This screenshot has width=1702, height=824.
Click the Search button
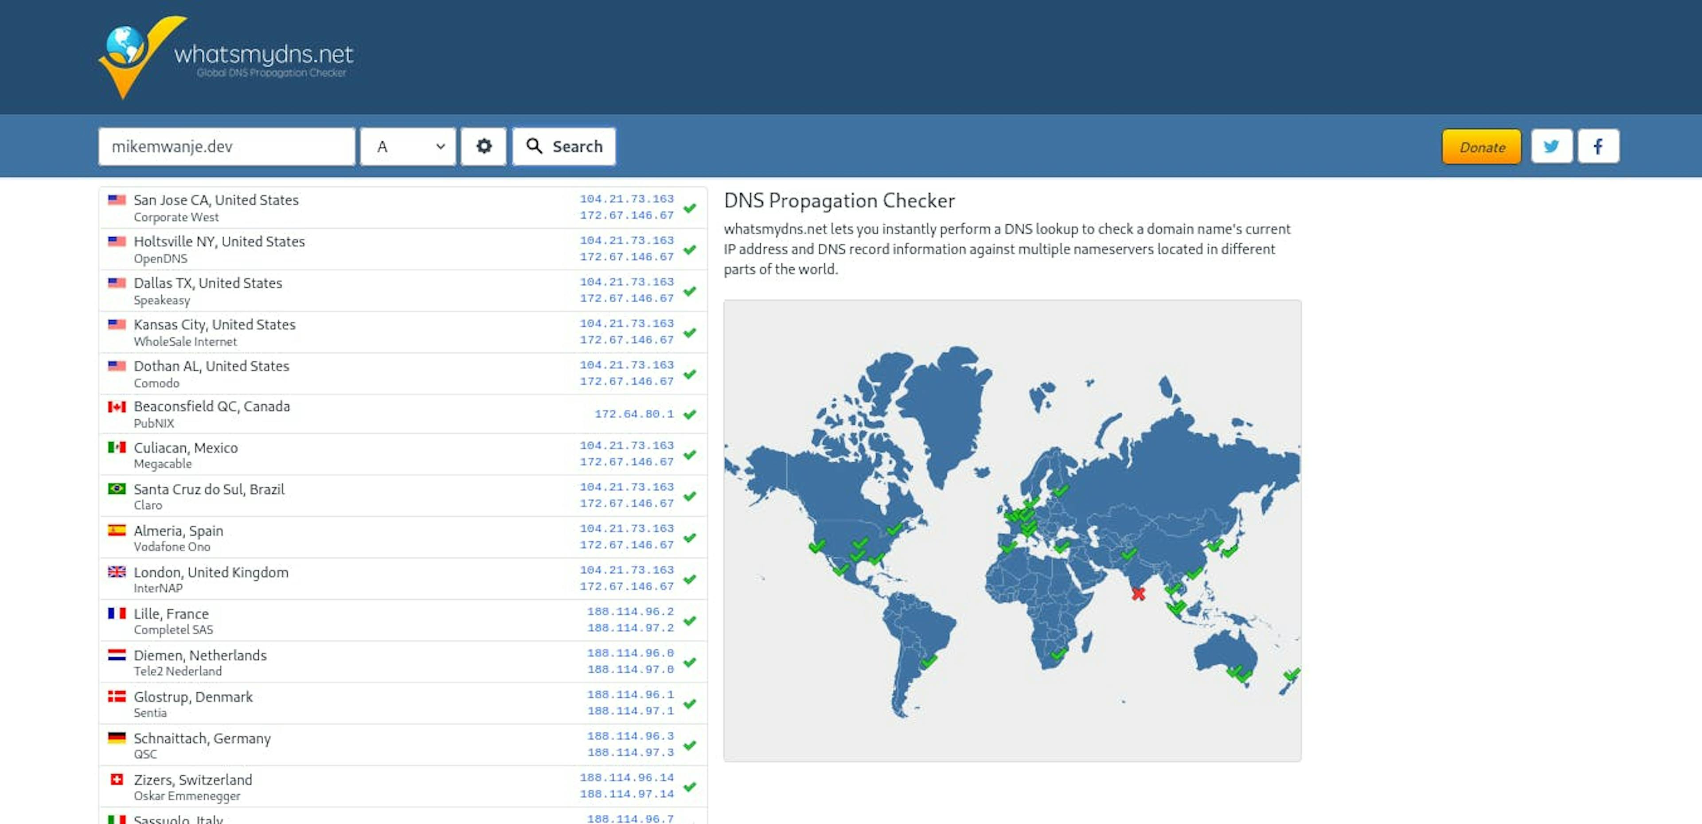pos(564,146)
